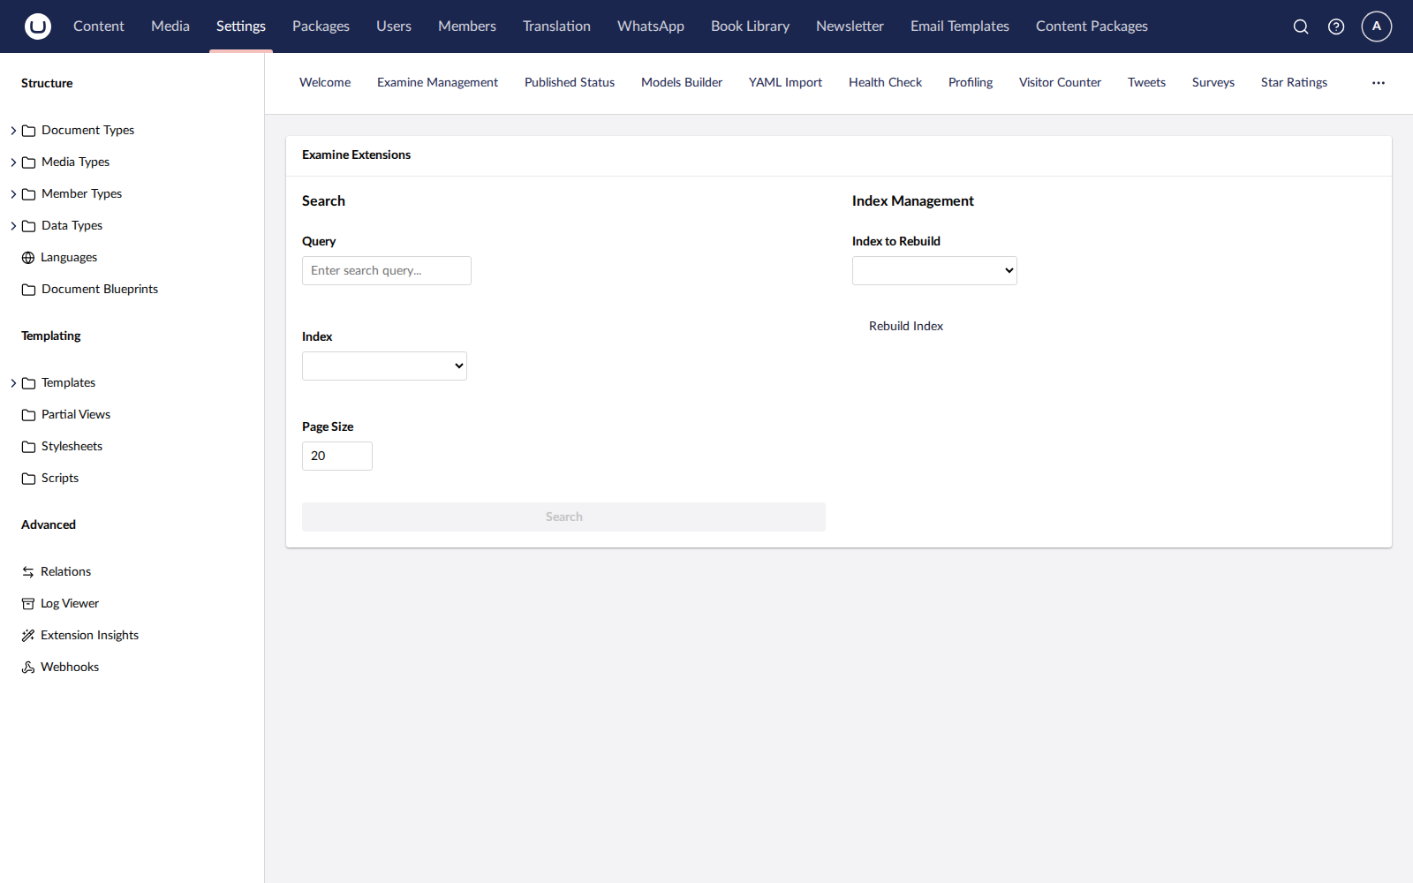This screenshot has height=883, width=1413.
Task: Click the Rebuild Index button
Action: (906, 327)
